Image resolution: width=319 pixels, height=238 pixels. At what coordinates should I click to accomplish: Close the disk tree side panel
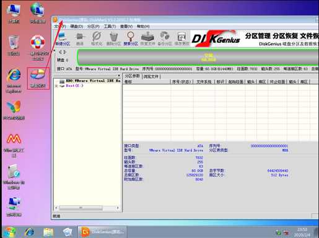point(119,76)
